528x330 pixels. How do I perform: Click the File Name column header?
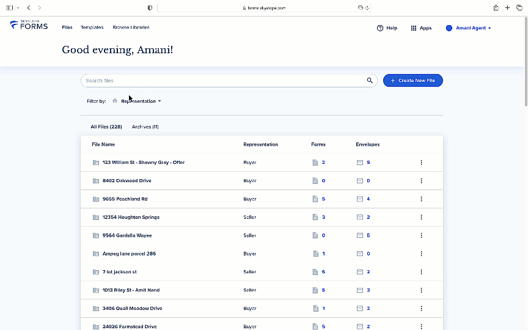pos(103,144)
